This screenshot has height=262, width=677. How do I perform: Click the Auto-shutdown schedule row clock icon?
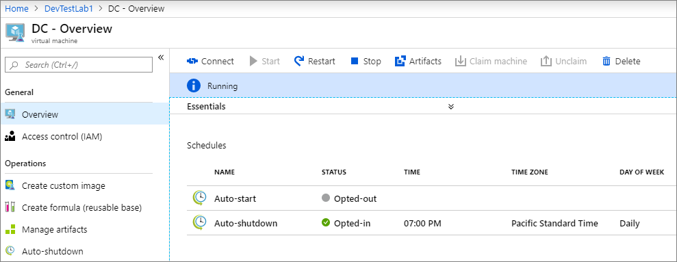click(199, 223)
